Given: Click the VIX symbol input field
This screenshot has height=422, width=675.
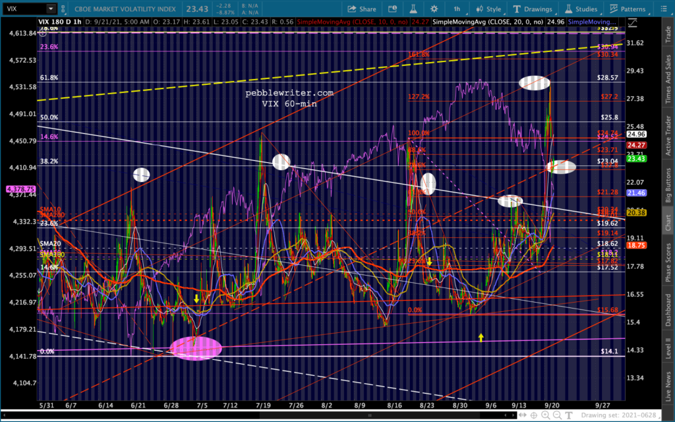Looking at the screenshot, I should [x=24, y=9].
